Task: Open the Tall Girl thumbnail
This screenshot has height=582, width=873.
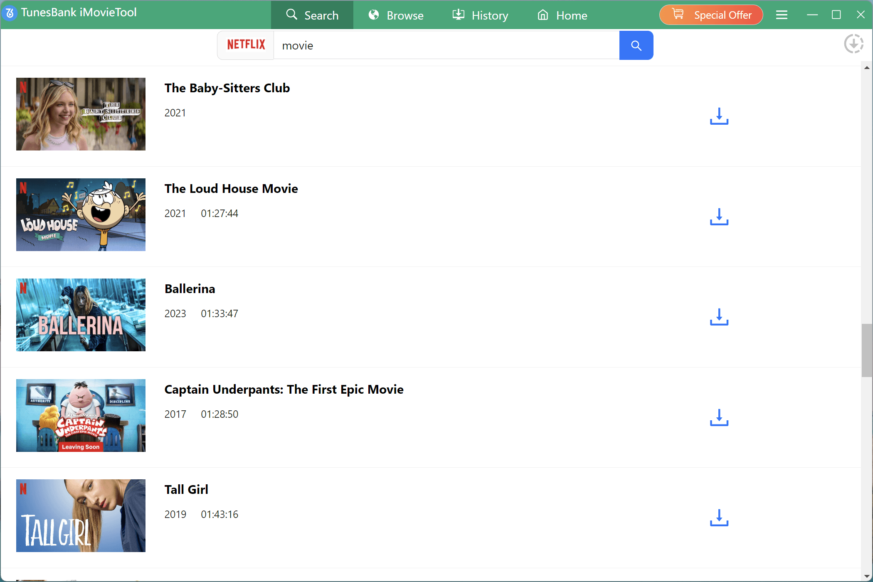Action: [81, 515]
